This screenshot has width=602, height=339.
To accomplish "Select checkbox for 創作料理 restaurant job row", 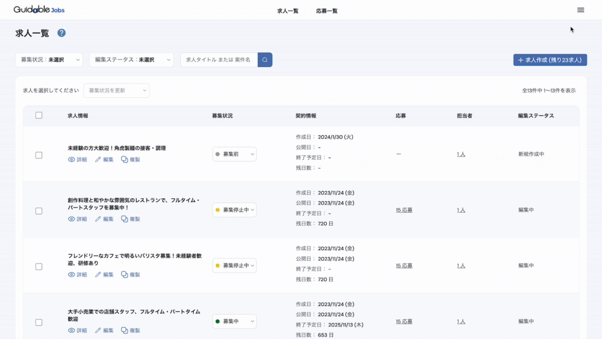I will pyautogui.click(x=39, y=211).
